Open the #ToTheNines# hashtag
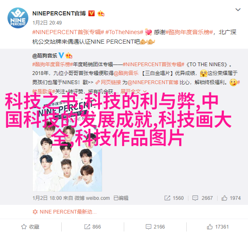 coord(124,32)
